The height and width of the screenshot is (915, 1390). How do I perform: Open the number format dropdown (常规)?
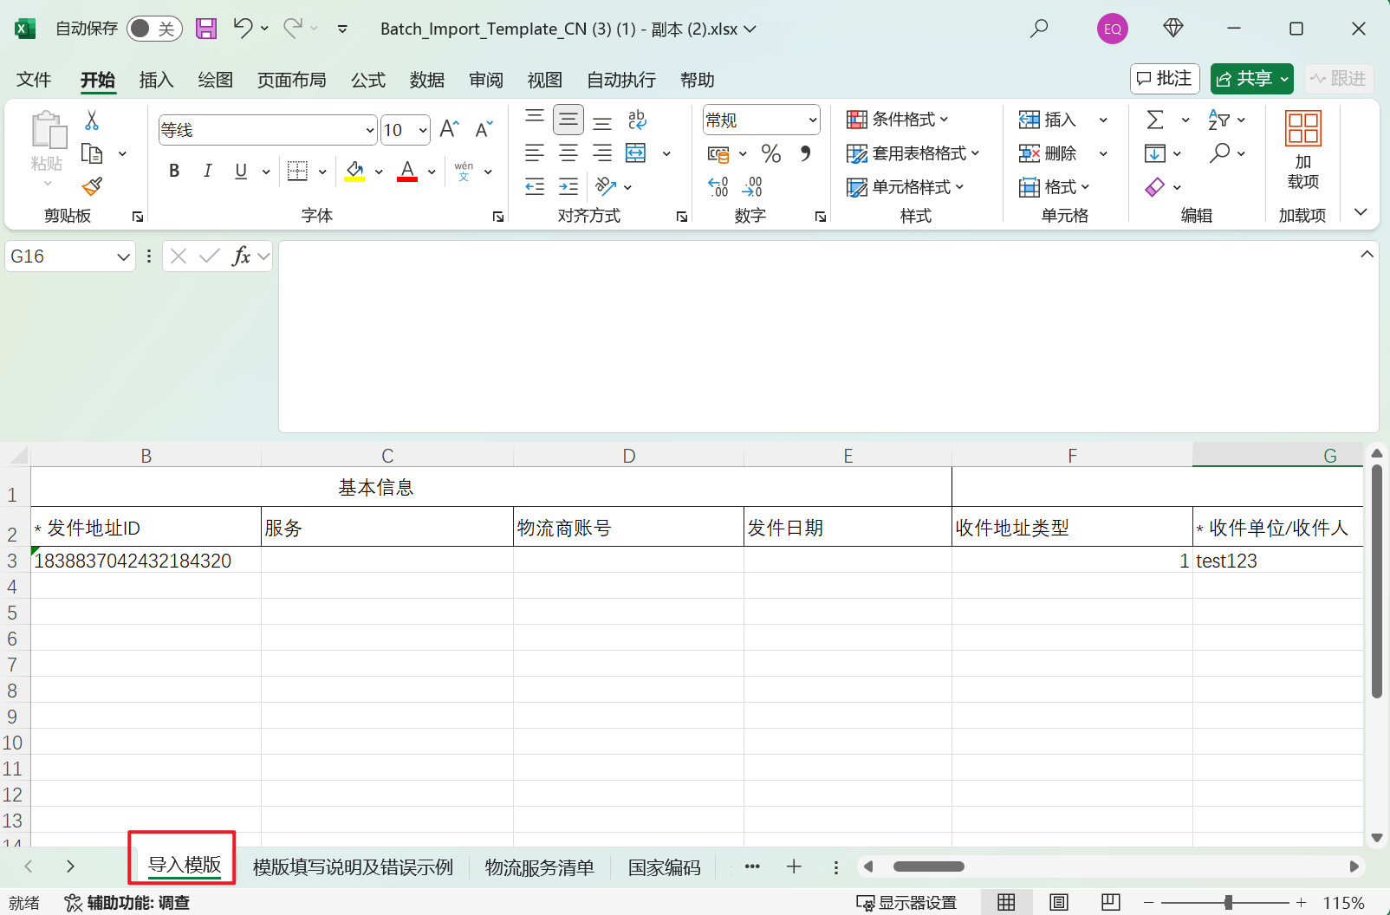813,120
